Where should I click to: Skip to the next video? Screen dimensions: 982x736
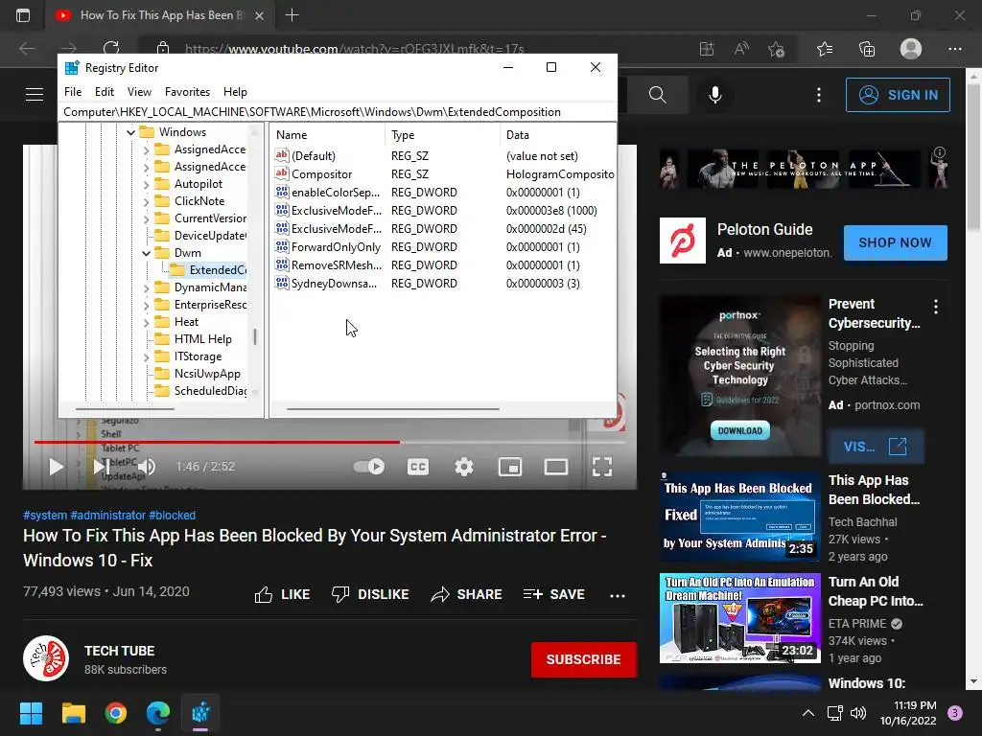click(101, 467)
